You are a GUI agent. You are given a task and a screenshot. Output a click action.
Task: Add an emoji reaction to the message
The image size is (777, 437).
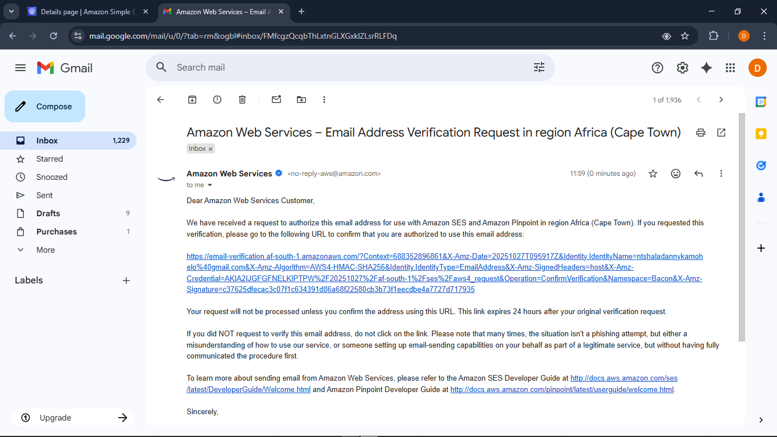click(x=676, y=174)
